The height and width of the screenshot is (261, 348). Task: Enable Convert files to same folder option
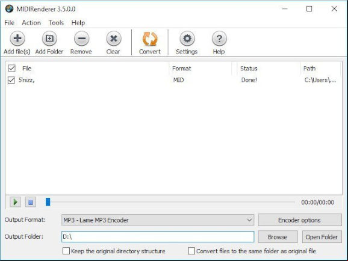(191, 251)
